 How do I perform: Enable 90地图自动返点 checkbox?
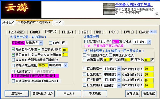(84, 55)
